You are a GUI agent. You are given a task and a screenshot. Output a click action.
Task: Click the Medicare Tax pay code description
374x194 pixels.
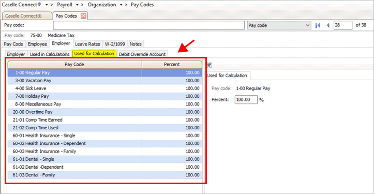[x=61, y=35]
